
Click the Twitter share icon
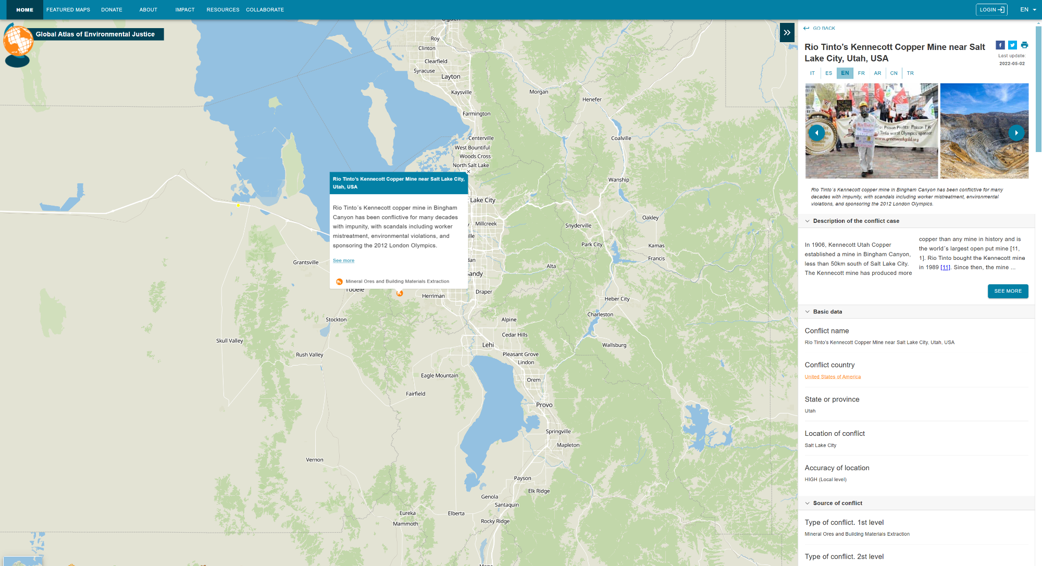(x=1012, y=45)
